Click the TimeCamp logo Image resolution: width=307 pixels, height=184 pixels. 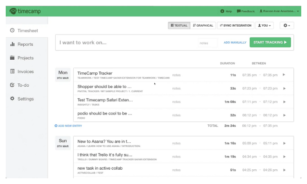[25, 11]
